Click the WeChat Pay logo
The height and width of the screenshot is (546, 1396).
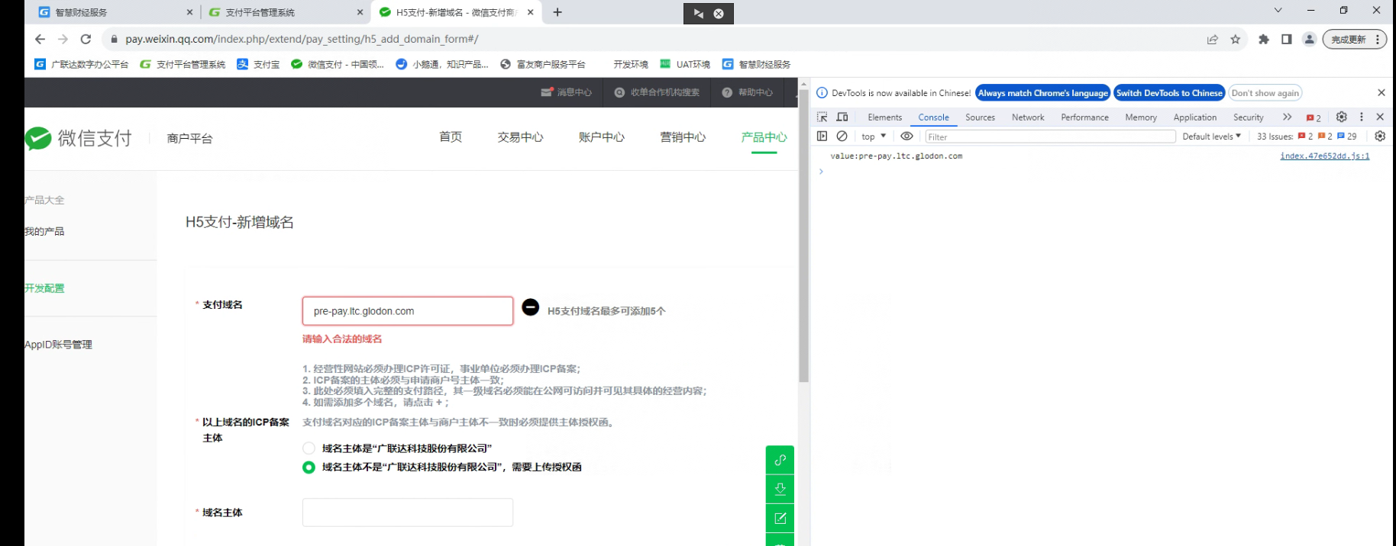(79, 138)
